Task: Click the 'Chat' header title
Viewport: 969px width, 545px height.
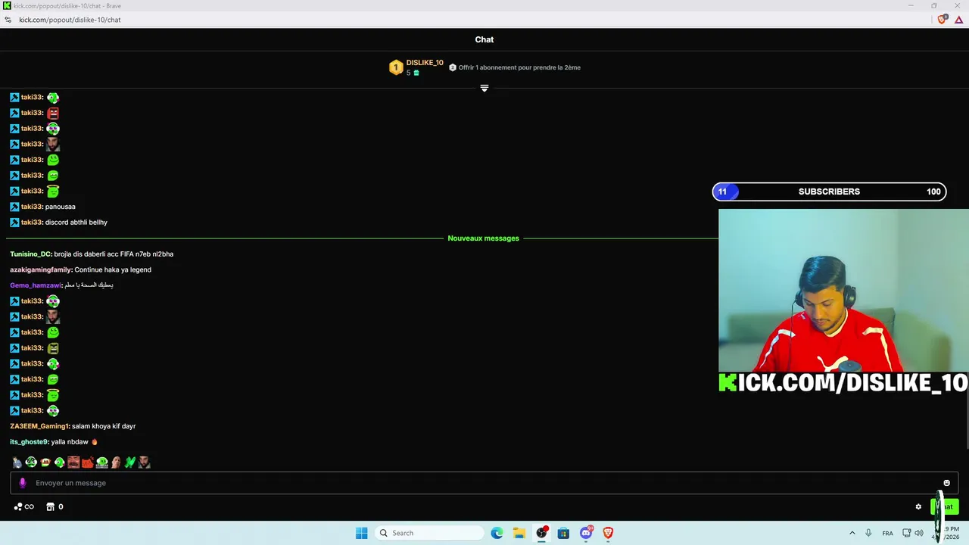Action: [484, 39]
